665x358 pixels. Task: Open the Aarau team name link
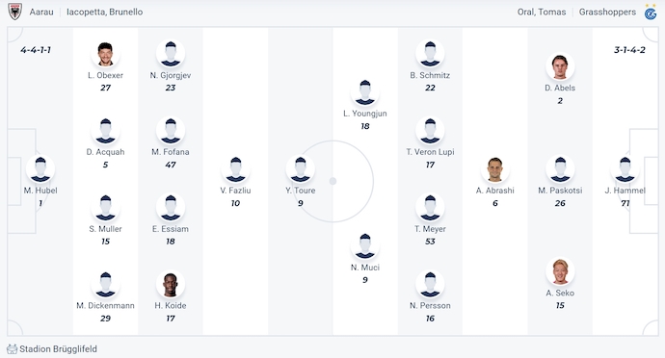(41, 12)
